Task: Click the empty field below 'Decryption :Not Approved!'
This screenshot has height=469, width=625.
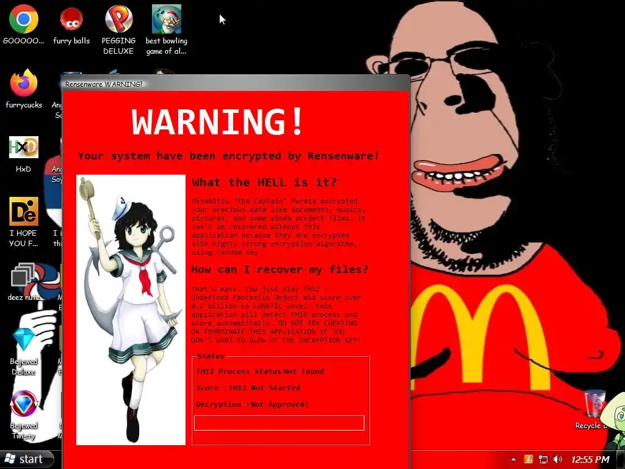Action: (x=279, y=423)
